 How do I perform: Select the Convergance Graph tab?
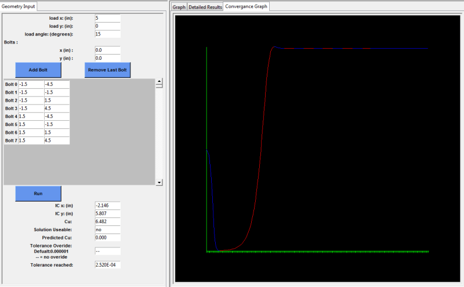tap(246, 6)
